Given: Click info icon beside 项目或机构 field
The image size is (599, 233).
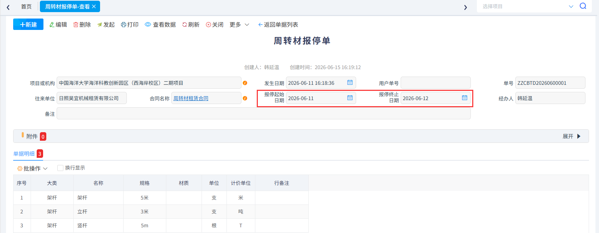Looking at the screenshot, I should click(245, 83).
